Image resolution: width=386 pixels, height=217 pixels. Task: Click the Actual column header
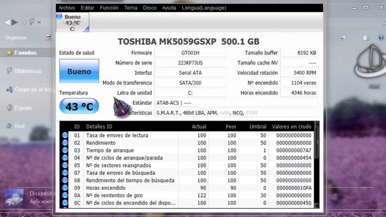tap(199, 127)
